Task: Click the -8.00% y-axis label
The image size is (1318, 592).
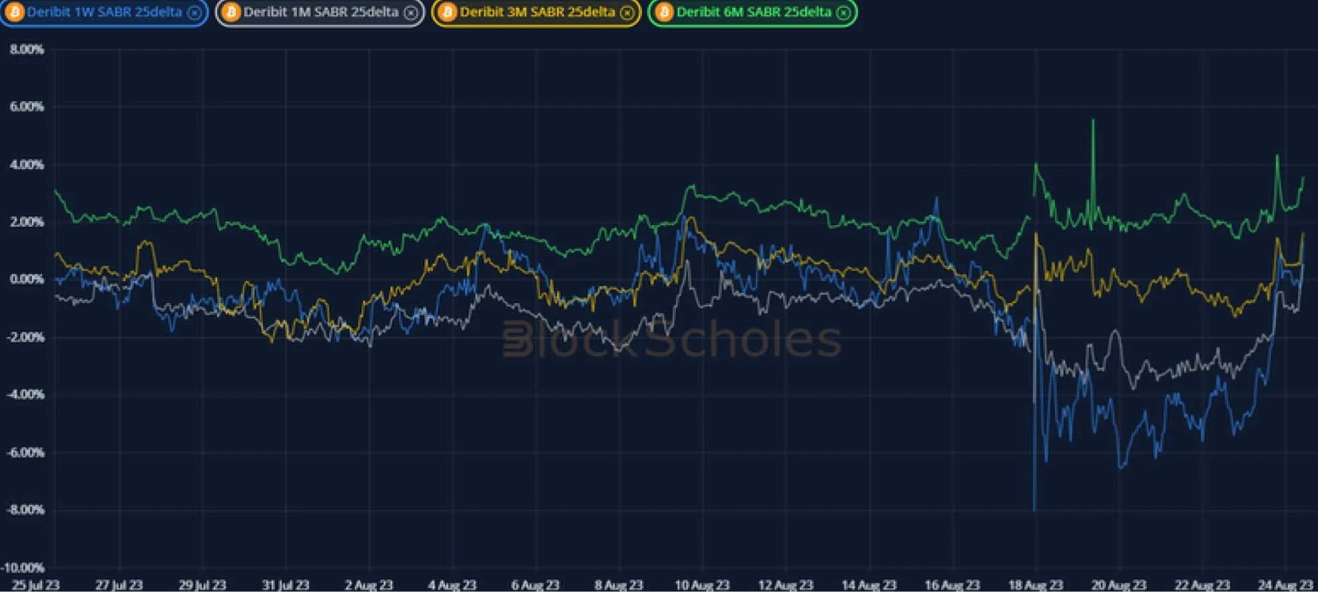Action: (25, 509)
